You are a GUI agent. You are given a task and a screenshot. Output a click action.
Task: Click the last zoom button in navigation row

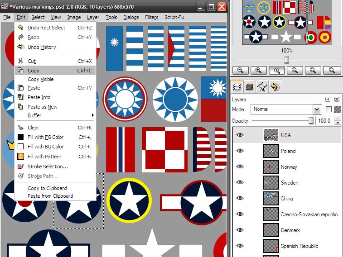[332, 70]
